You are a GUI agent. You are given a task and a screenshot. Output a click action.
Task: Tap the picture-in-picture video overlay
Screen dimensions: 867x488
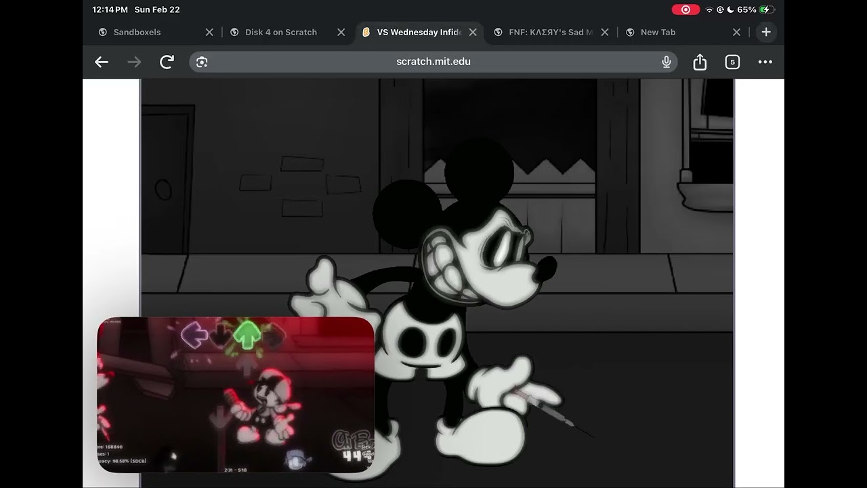[x=236, y=394]
